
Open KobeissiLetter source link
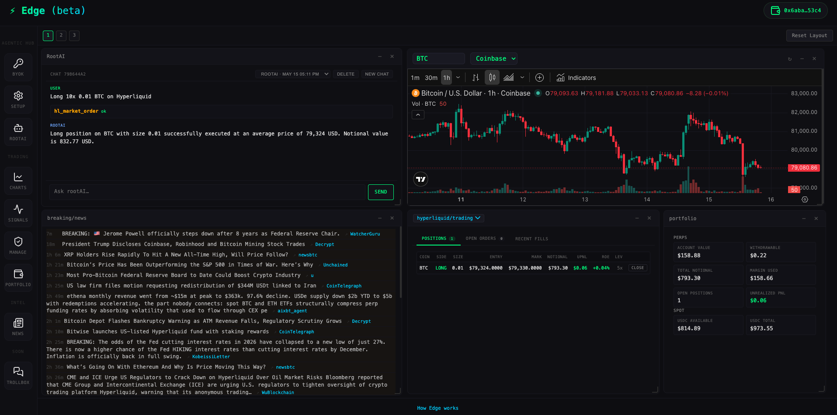pos(211,357)
